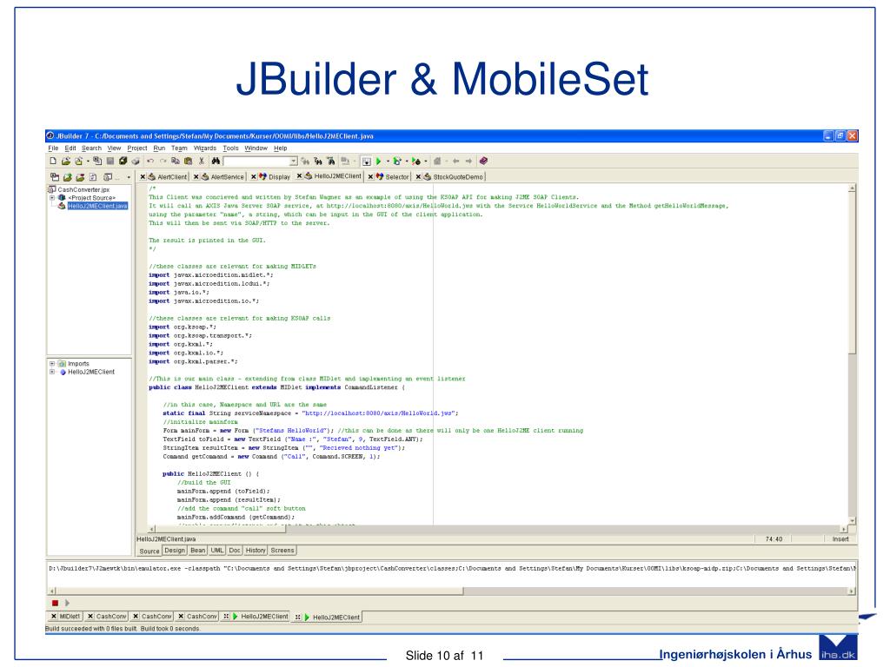Click the Save All toolbar icon
The height and width of the screenshot is (667, 890).
tap(123, 161)
